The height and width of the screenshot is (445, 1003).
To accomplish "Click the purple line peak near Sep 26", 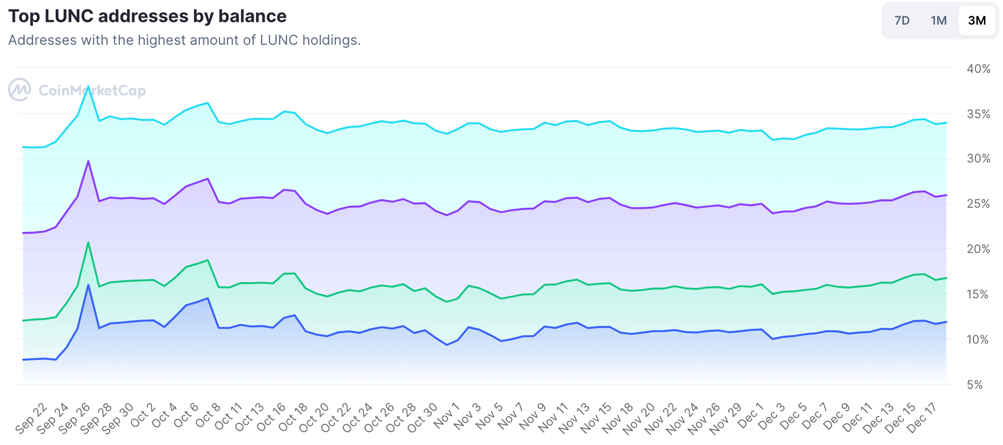I will [x=88, y=161].
